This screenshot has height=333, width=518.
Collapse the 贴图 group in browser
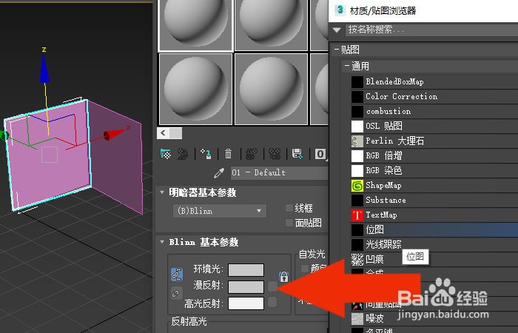[337, 50]
